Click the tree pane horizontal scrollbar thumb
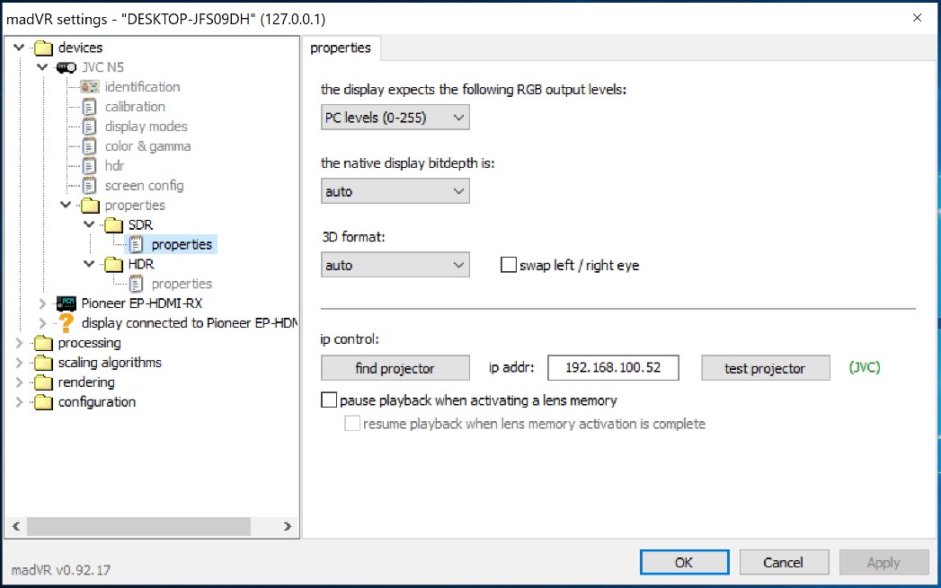This screenshot has width=941, height=588. pos(138,526)
